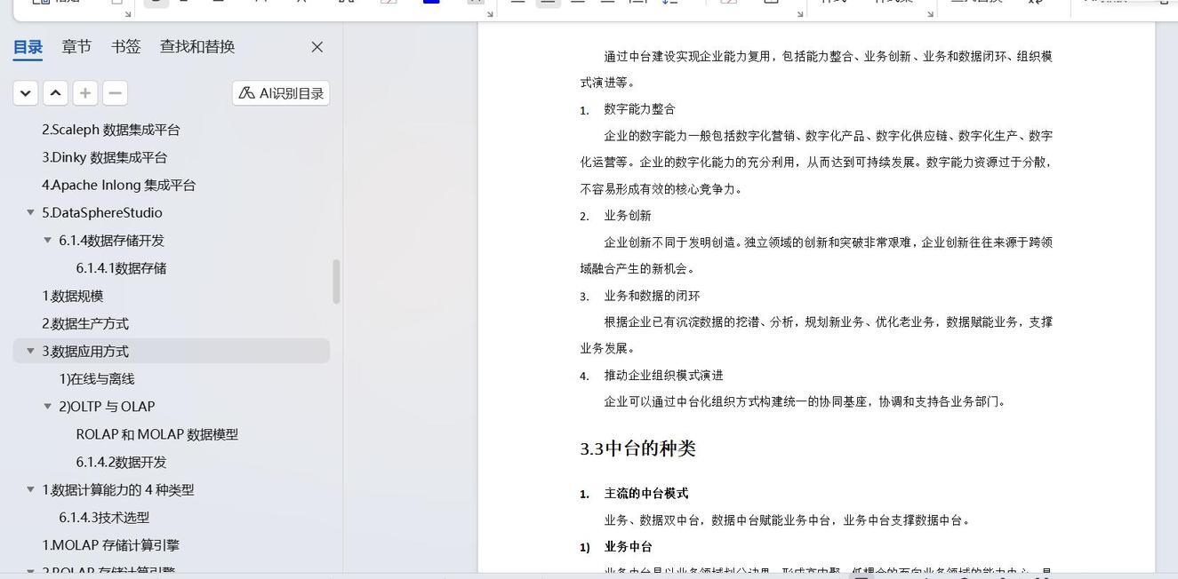Image resolution: width=1178 pixels, height=579 pixels.
Task: Jump to 6.1.4.3技术选型 entry
Action: point(104,517)
